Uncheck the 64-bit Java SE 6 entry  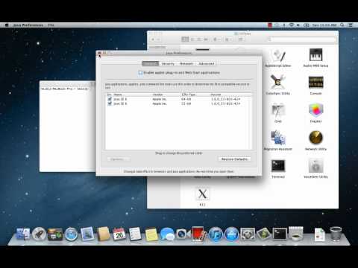(x=110, y=99)
